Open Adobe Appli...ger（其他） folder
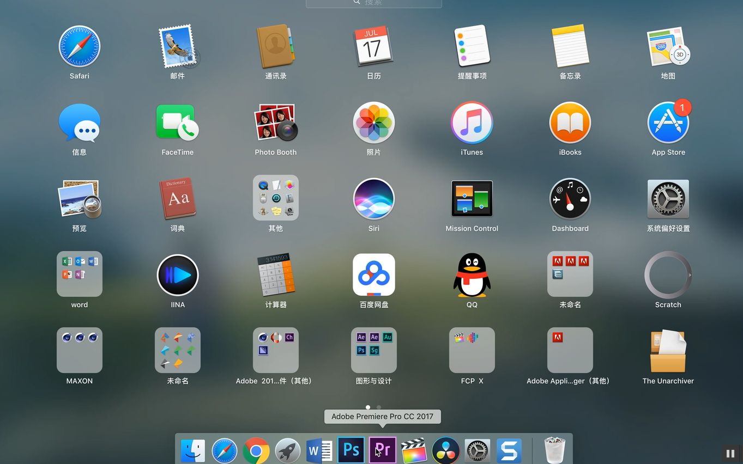Image resolution: width=743 pixels, height=464 pixels. point(570,350)
